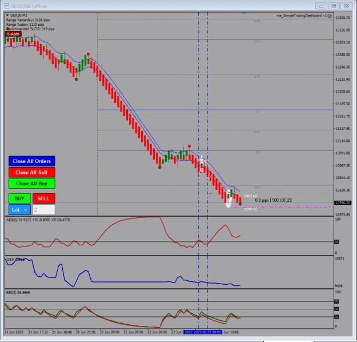Click the current price label 12996.20
357x342 pixels.
[x=342, y=202]
